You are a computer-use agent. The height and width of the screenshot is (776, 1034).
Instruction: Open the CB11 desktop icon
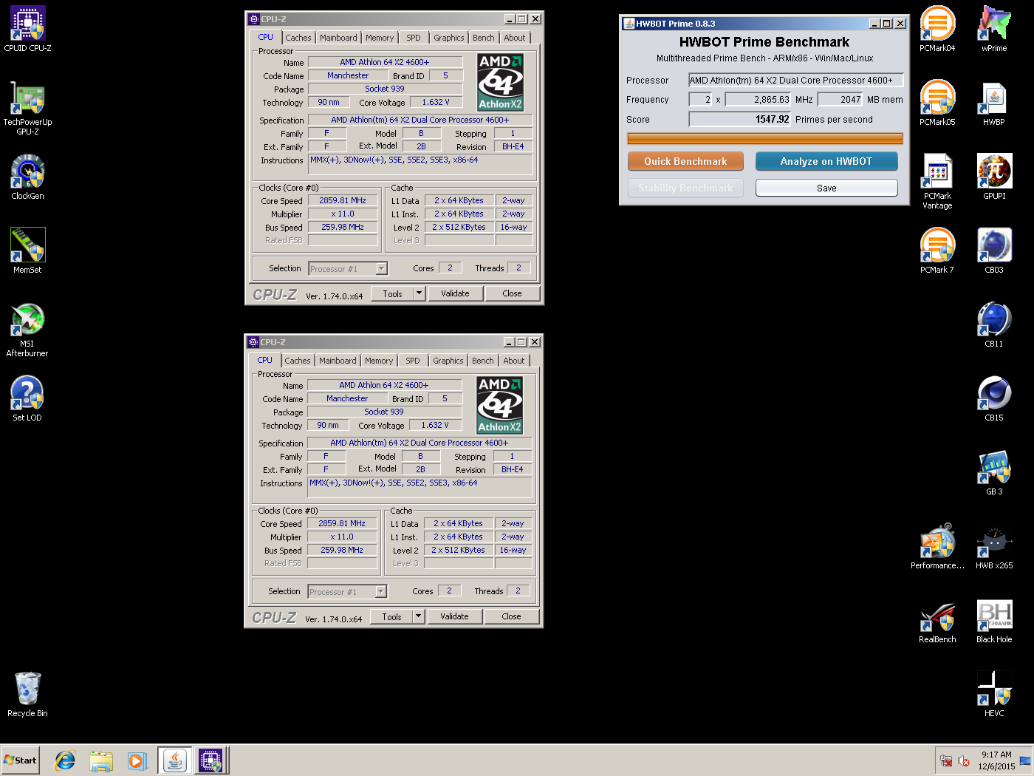click(x=994, y=325)
